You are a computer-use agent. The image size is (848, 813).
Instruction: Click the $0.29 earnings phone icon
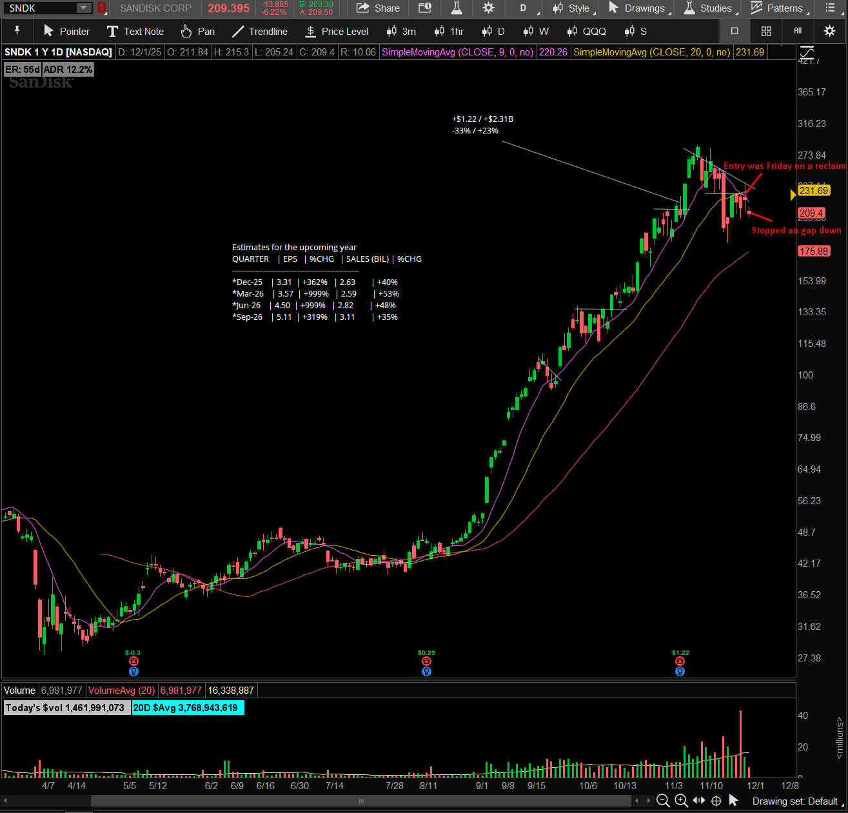tap(426, 661)
